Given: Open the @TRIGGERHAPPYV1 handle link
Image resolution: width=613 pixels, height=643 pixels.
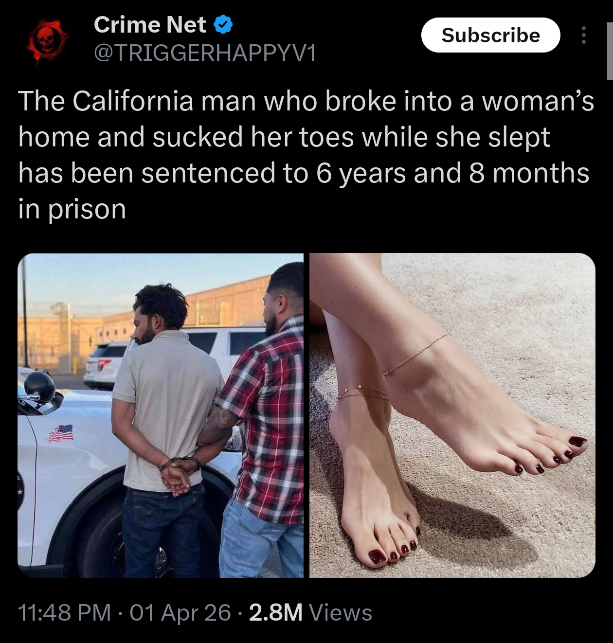Looking at the screenshot, I should click(204, 53).
